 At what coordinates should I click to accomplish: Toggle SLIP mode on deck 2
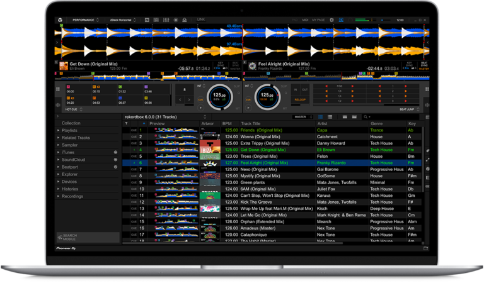(284, 87)
